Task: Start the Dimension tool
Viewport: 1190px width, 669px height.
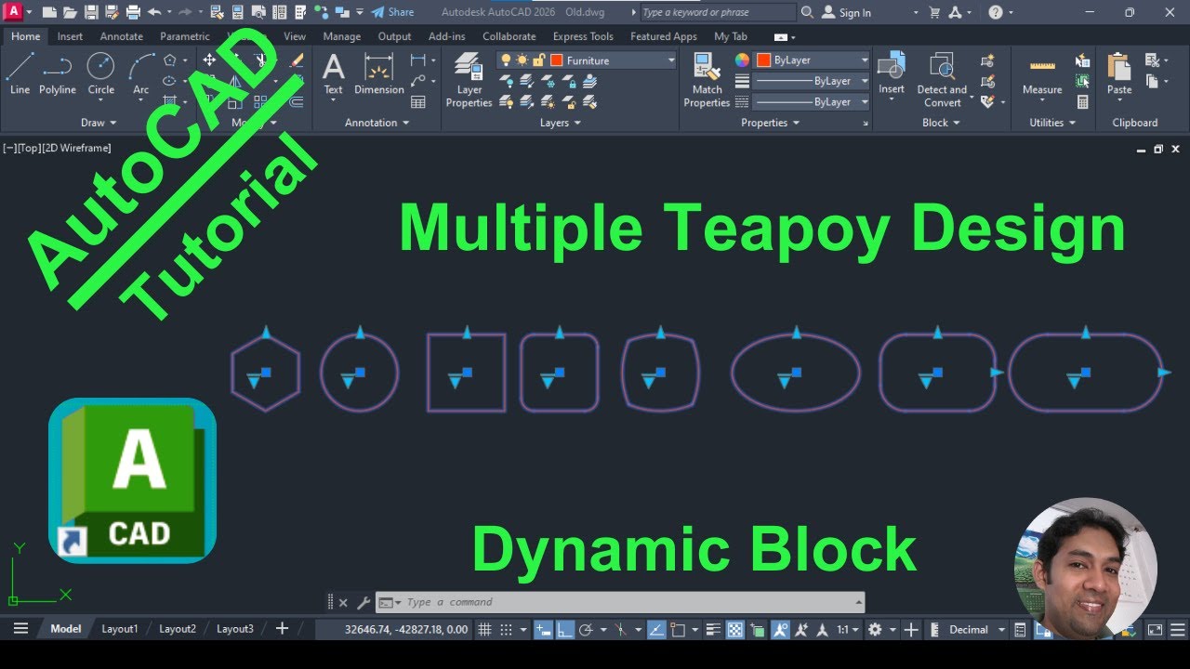Action: [x=379, y=73]
